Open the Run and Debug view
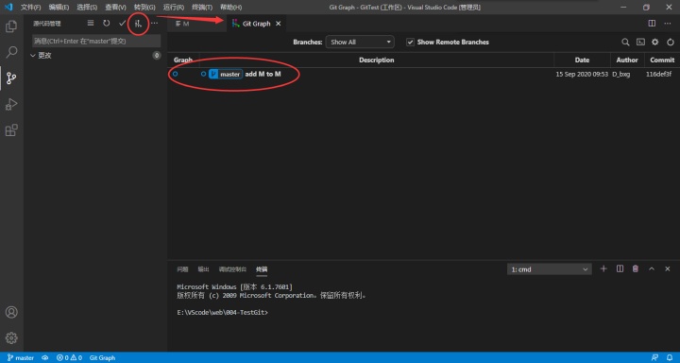Image resolution: width=680 pixels, height=363 pixels. tap(11, 105)
